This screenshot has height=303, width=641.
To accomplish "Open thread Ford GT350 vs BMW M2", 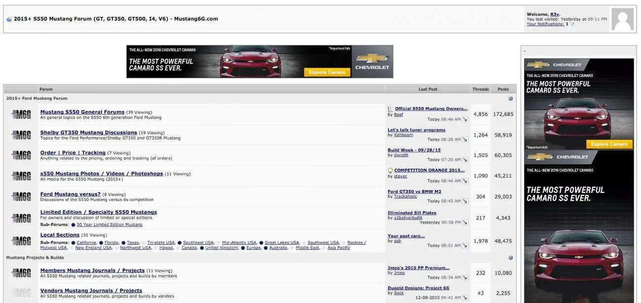I will 414,191.
